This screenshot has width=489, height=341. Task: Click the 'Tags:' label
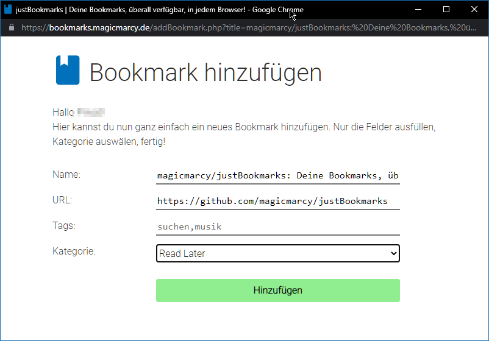(64, 225)
